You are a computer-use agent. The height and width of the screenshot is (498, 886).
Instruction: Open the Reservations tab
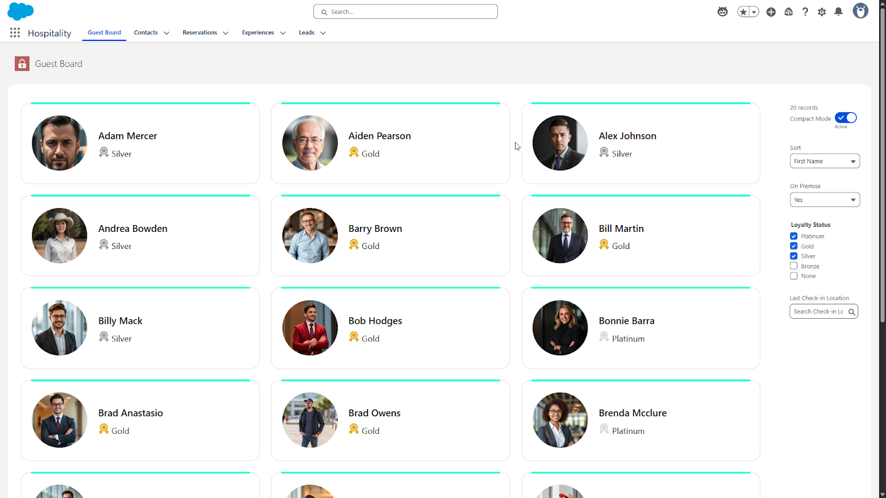click(200, 33)
